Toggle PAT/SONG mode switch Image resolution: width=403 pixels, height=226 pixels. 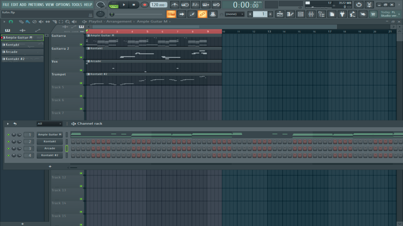[x=113, y=5]
